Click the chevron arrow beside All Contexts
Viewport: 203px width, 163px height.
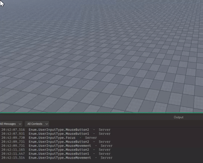point(46,124)
